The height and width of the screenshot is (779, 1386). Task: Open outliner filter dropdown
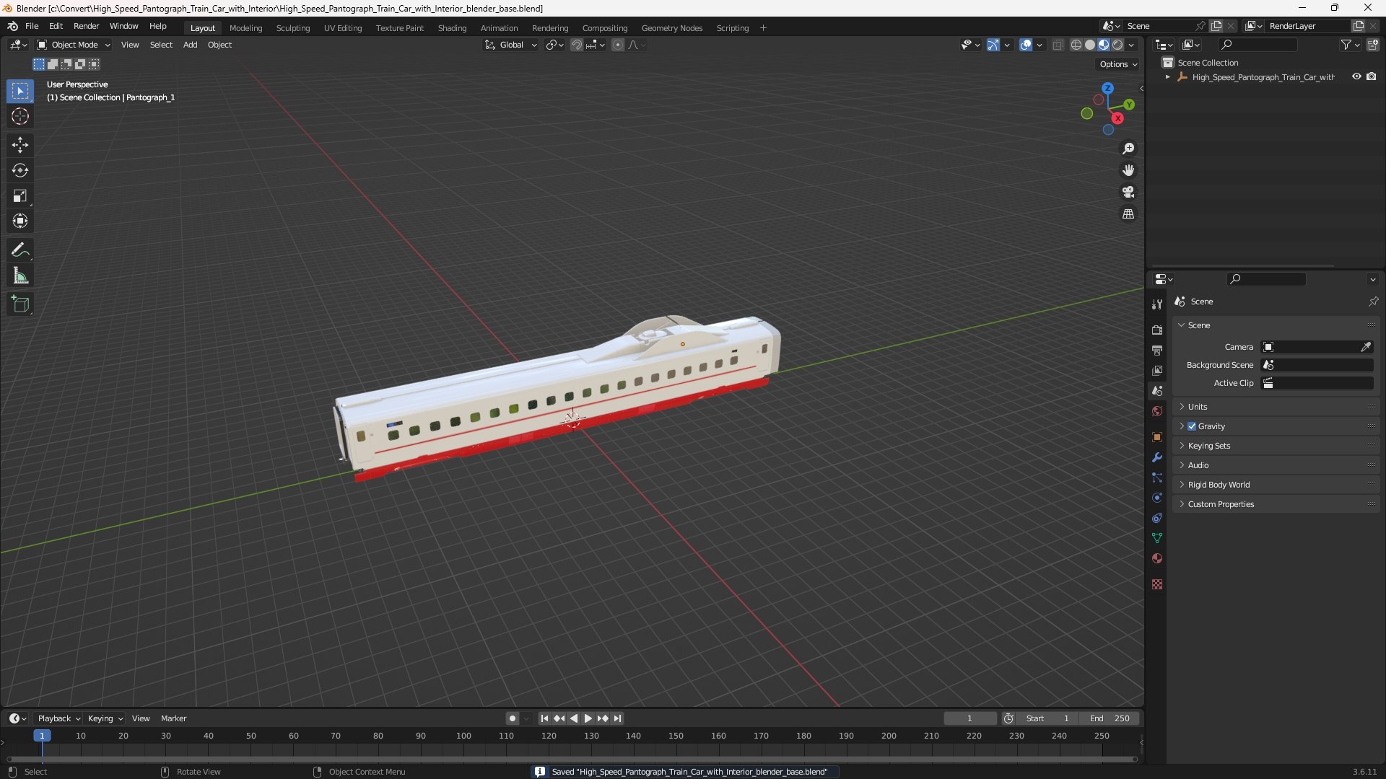coord(1350,45)
